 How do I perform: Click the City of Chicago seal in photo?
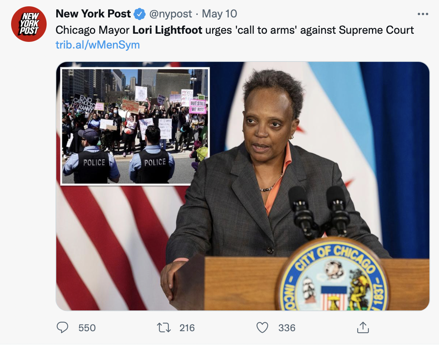332,276
